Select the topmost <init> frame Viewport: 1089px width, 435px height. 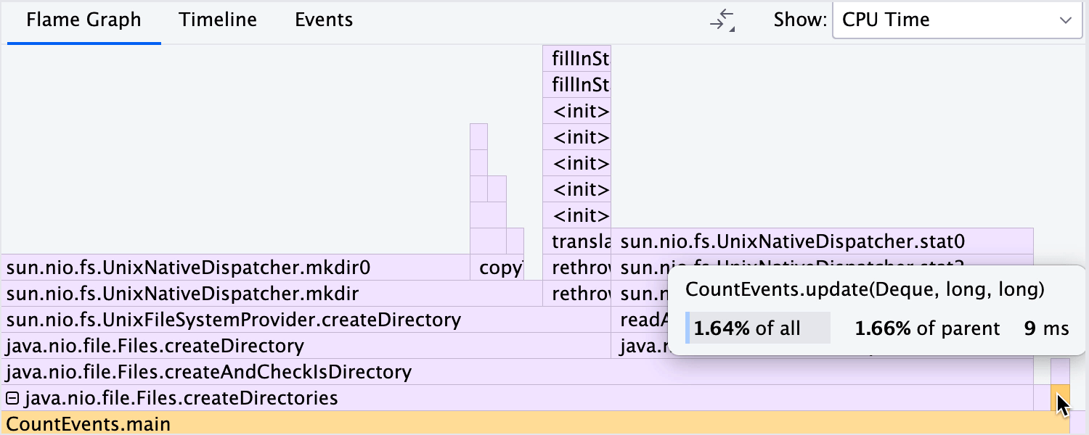coord(577,111)
